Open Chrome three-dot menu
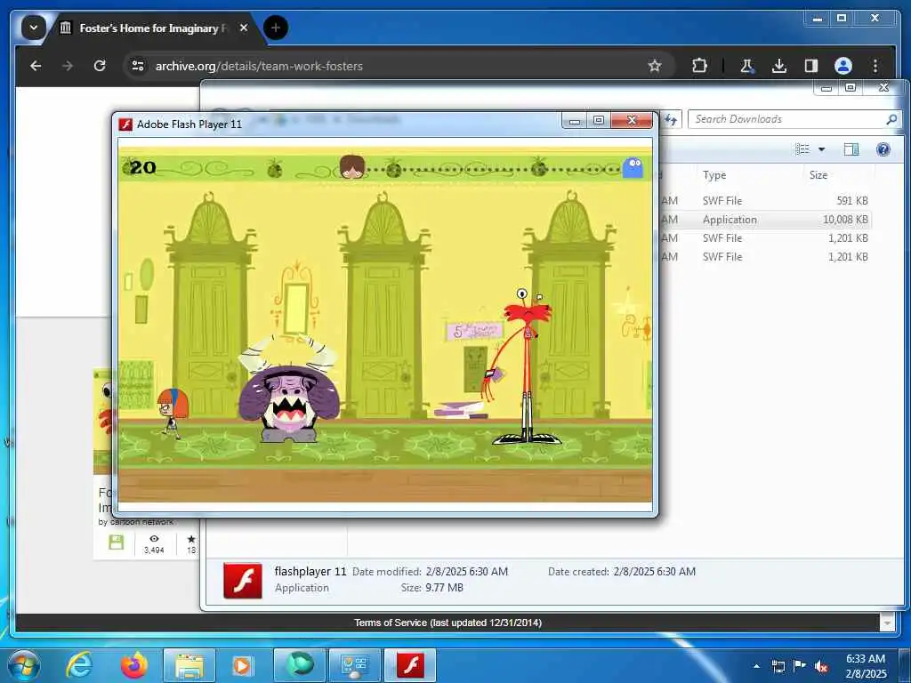911x683 pixels. [x=875, y=66]
